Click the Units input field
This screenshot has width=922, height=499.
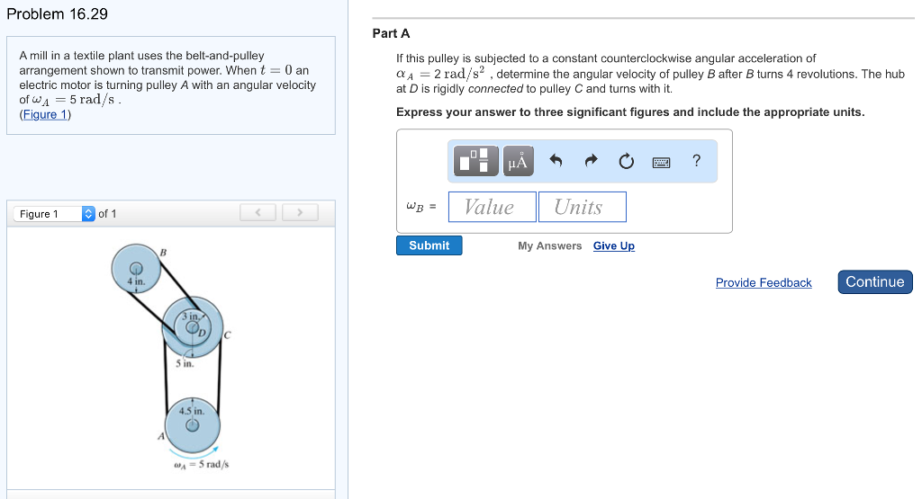point(582,207)
